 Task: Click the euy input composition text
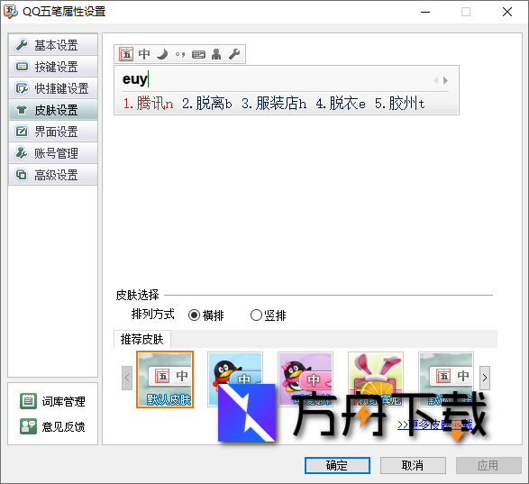click(134, 79)
